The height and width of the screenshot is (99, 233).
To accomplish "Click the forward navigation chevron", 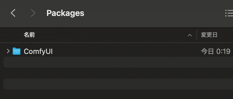I will pyautogui.click(x=33, y=13).
